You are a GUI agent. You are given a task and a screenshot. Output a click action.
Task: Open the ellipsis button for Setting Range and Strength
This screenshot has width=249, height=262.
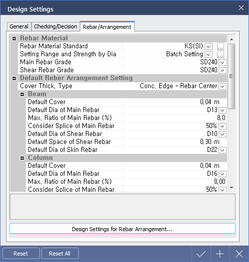(x=221, y=54)
